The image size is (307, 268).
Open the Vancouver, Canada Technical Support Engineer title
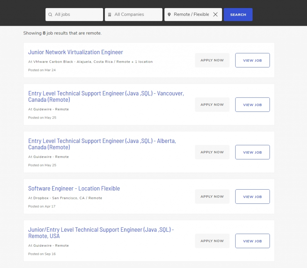[x=106, y=96]
